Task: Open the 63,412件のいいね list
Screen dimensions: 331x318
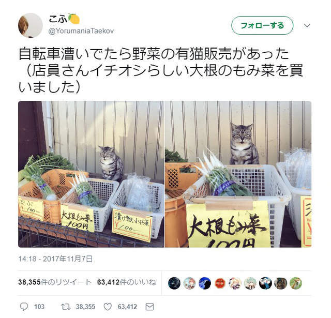Action: (x=127, y=282)
